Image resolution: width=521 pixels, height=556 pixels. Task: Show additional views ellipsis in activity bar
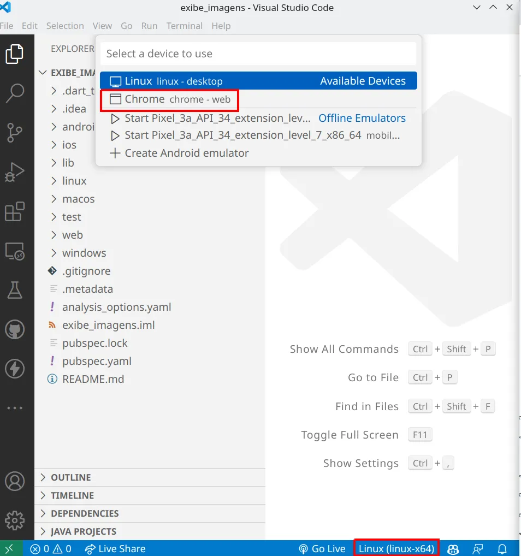point(15,408)
